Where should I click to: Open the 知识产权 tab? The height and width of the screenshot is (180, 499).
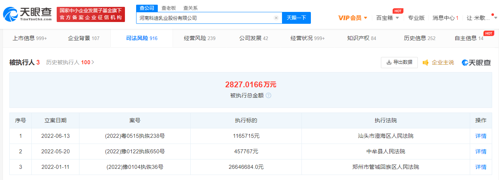coord(361,38)
